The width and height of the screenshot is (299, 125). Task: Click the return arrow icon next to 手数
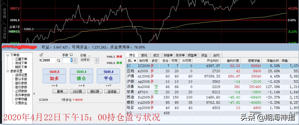[x=71, y=55]
